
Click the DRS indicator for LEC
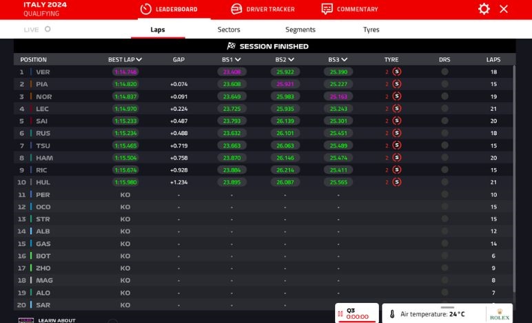click(x=444, y=109)
